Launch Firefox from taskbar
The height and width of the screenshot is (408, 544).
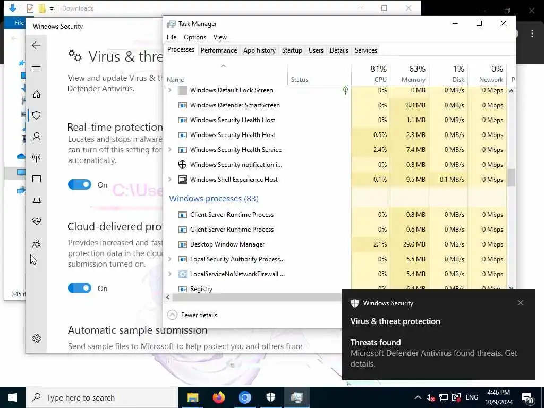[x=218, y=397]
